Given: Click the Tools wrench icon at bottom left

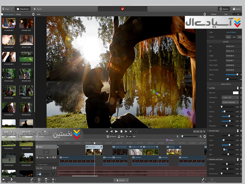Looking at the screenshot, I should (x=32, y=179).
